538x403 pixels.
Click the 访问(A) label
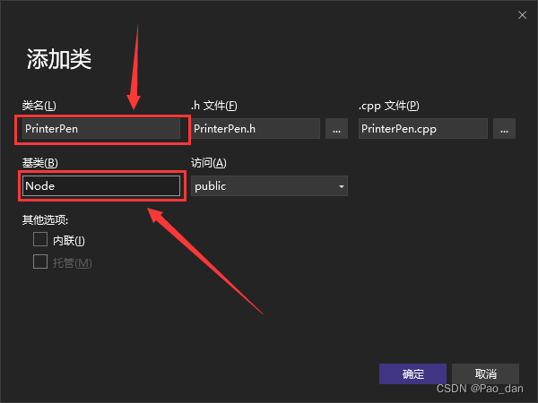tap(209, 163)
